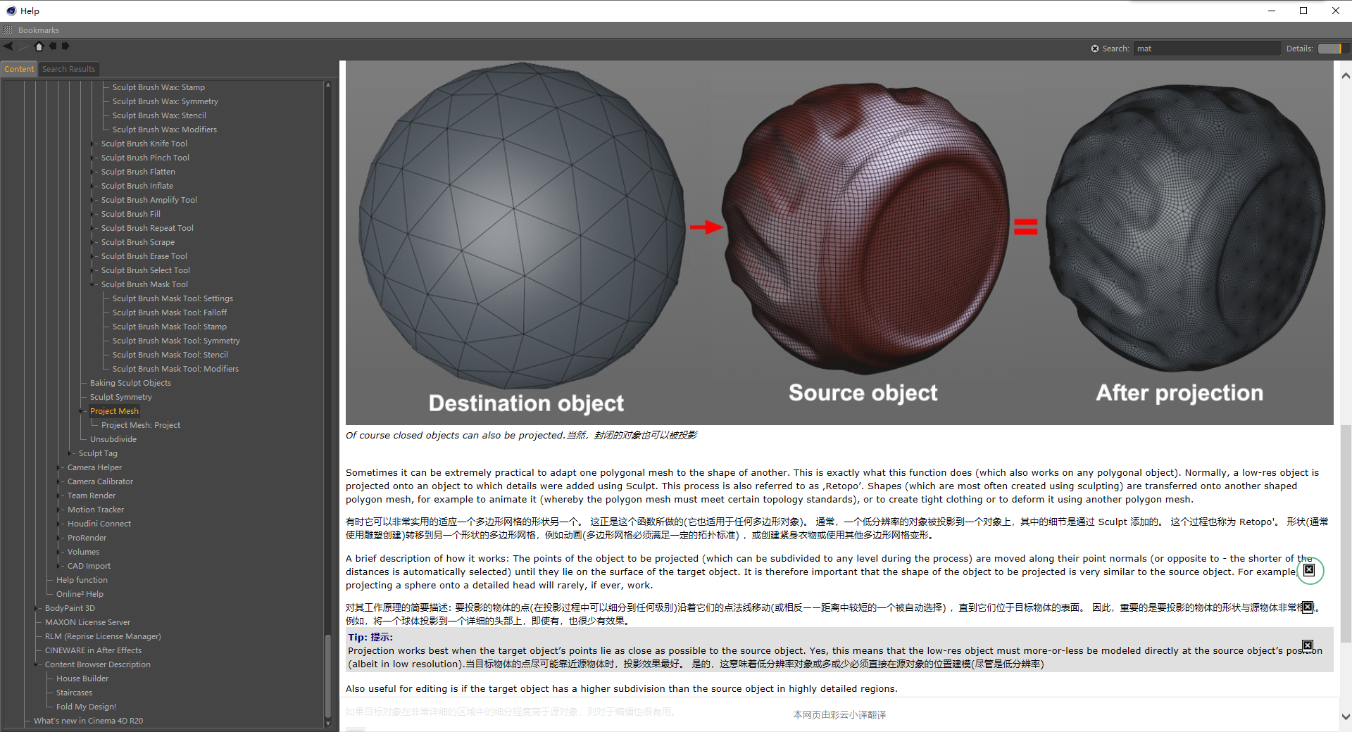
Task: Open the 'Camera Calibrator' topic
Action: 100,481
